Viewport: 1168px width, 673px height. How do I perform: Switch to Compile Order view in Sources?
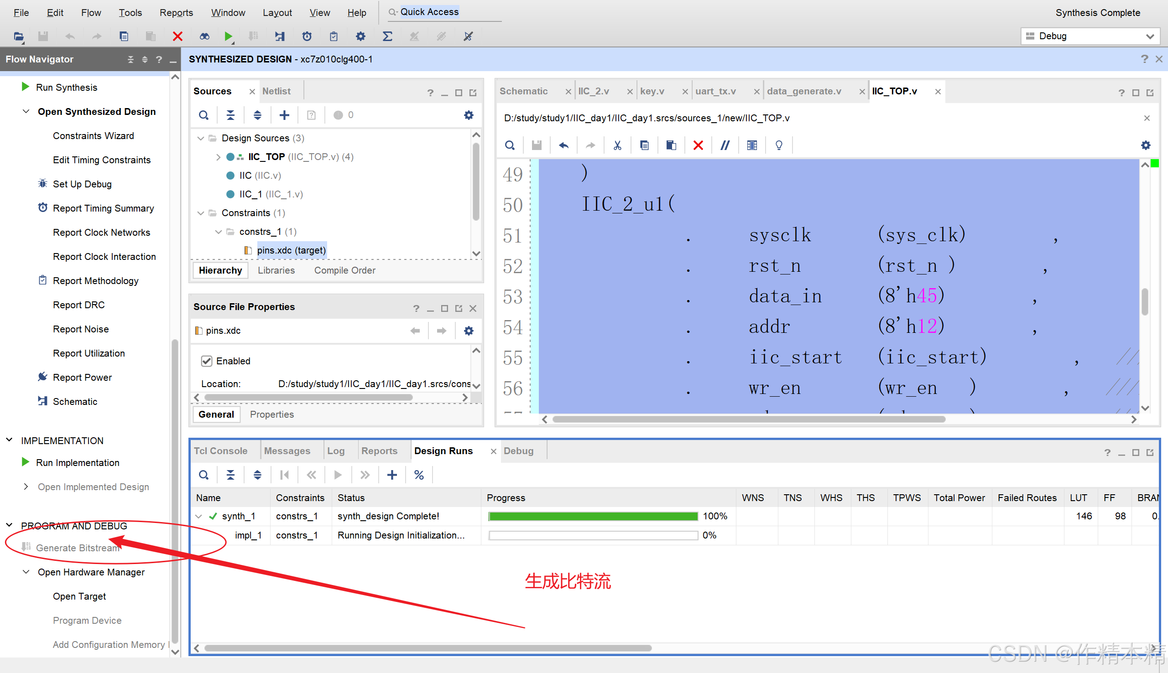click(x=344, y=270)
